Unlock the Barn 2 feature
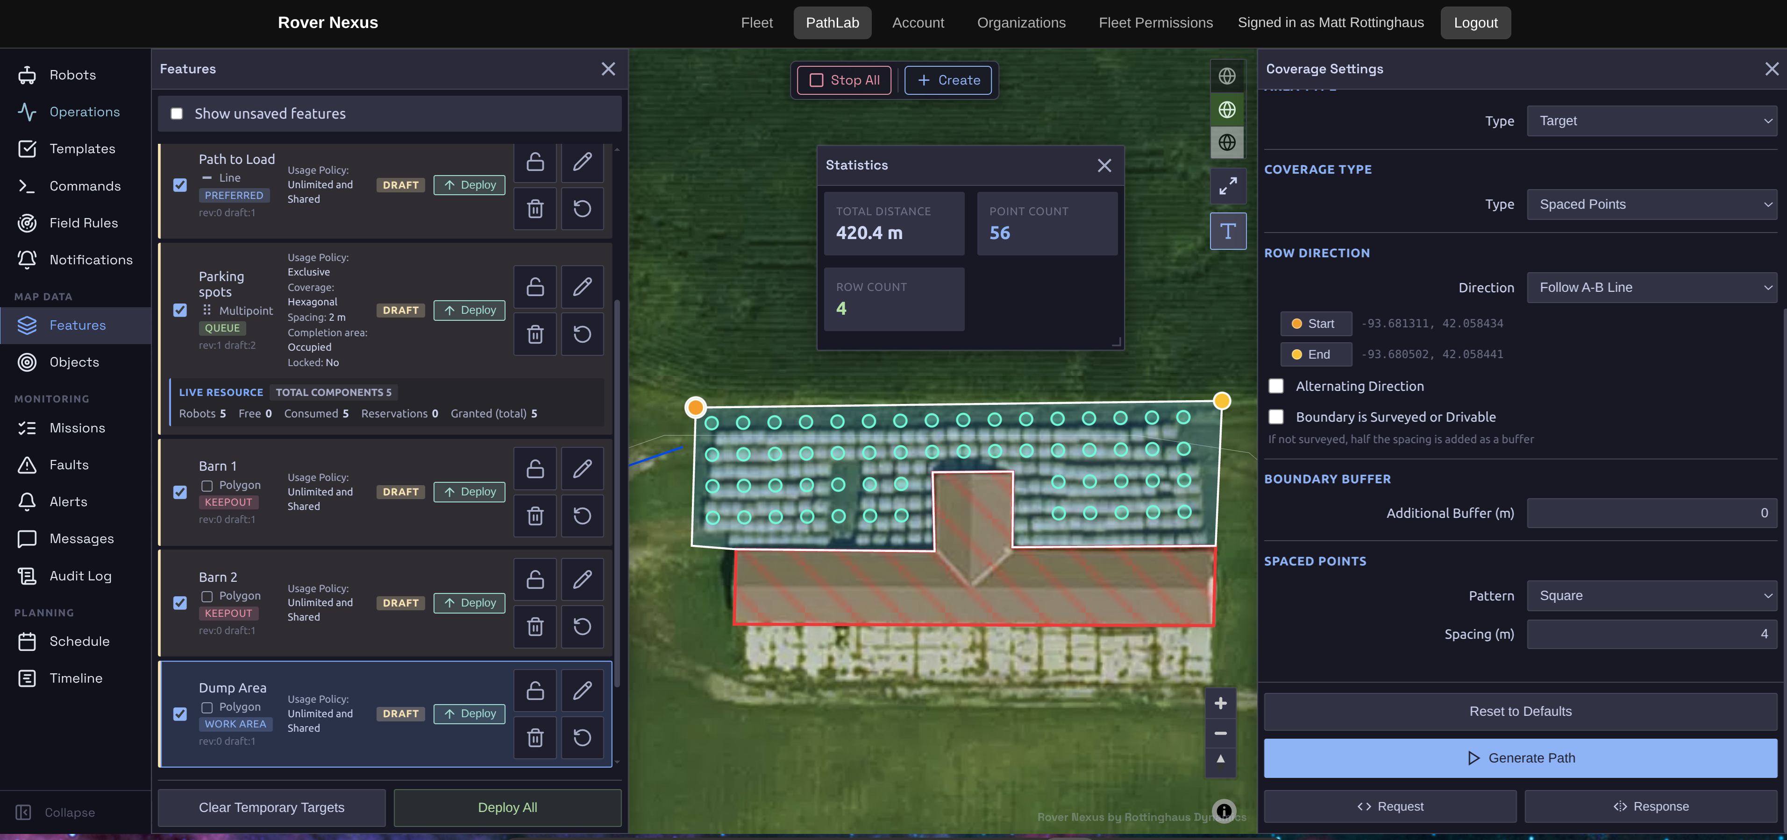Image resolution: width=1787 pixels, height=840 pixels. tap(535, 579)
